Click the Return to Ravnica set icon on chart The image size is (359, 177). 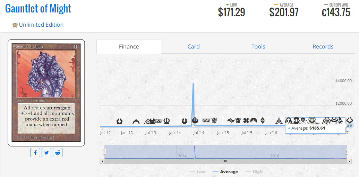(x=119, y=121)
